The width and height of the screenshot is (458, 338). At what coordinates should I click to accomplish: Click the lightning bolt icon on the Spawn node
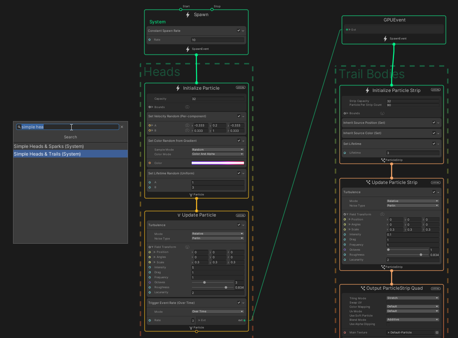(187, 15)
